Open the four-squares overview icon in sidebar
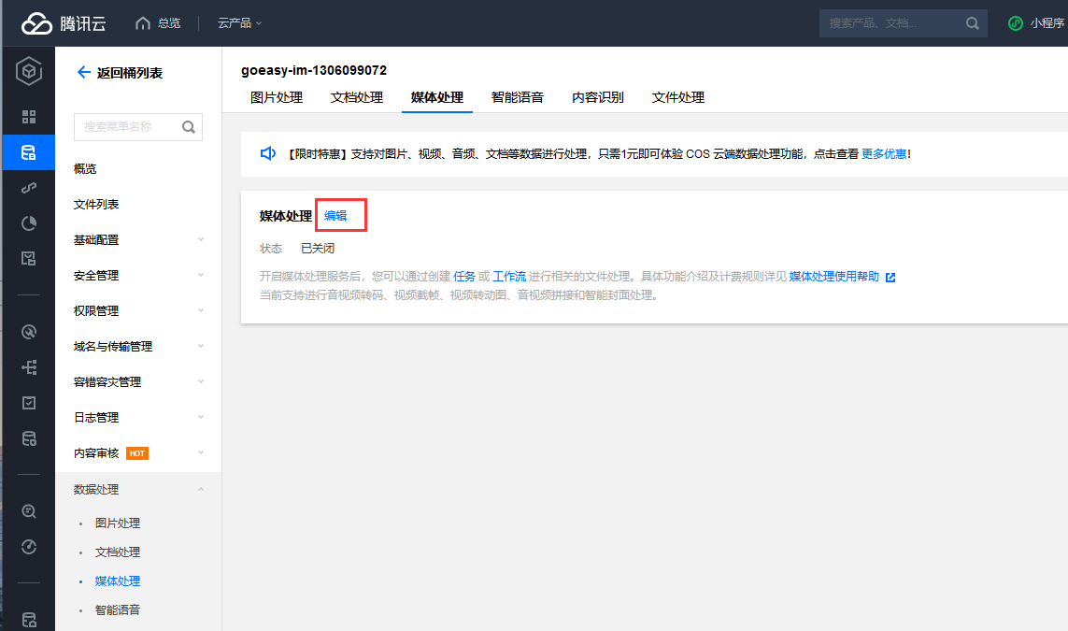Viewport: 1068px width, 631px height. coord(29,117)
